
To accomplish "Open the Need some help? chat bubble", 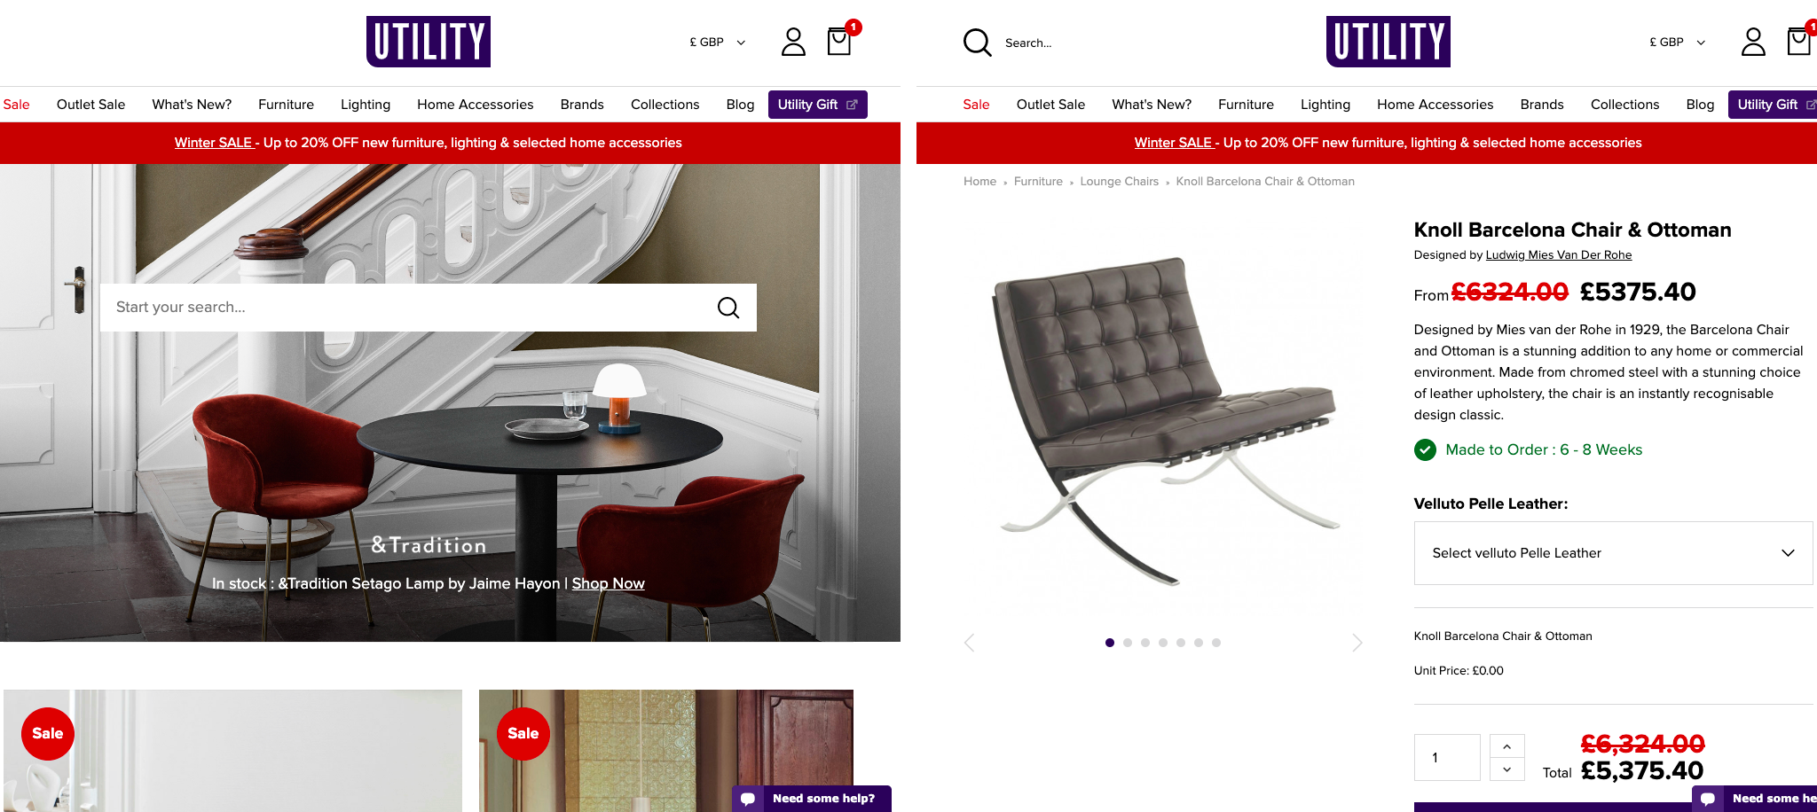I will pyautogui.click(x=812, y=799).
